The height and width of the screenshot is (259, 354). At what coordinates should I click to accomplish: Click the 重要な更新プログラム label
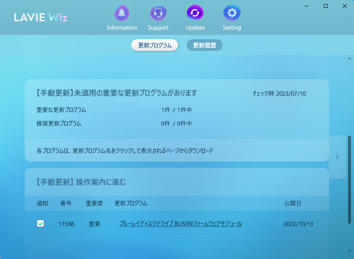(61, 110)
